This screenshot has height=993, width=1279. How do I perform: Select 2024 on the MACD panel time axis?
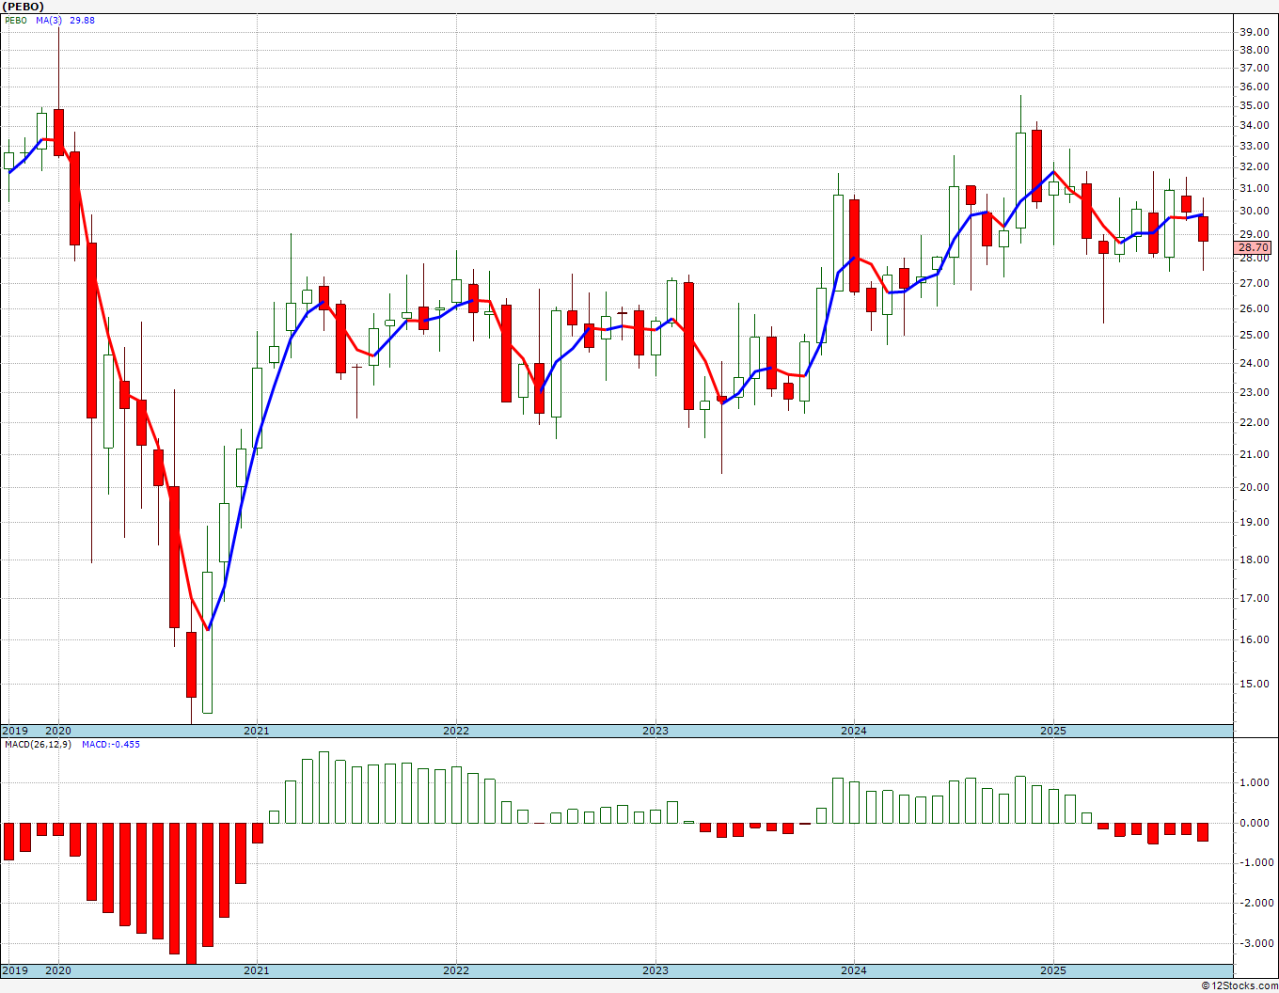pos(854,970)
